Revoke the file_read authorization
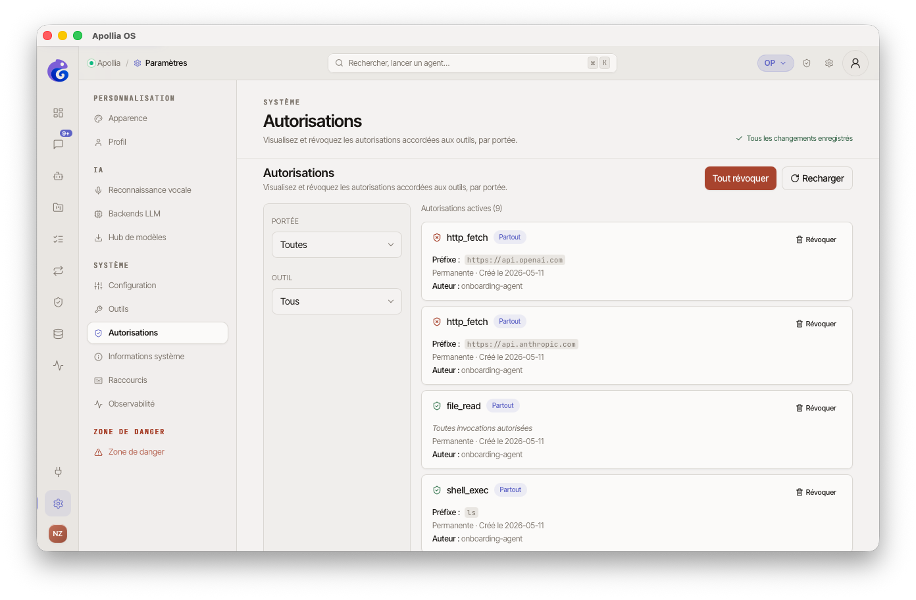The image size is (916, 600). [816, 408]
